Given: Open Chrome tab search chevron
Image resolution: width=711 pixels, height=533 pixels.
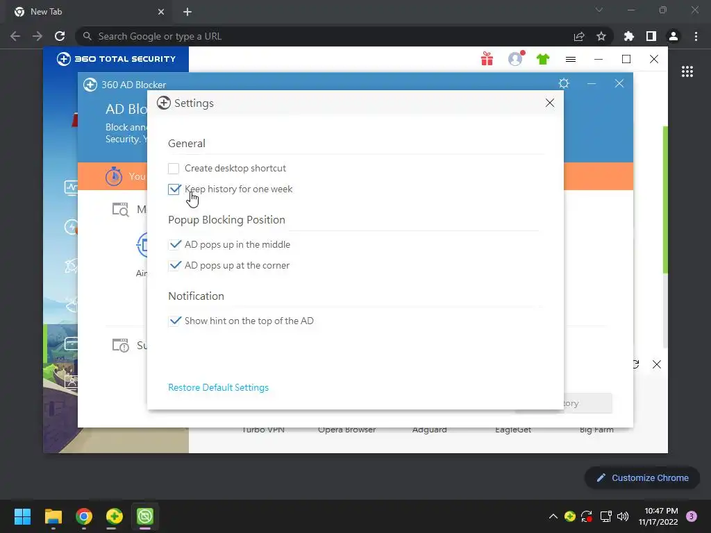Looking at the screenshot, I should coord(599,10).
